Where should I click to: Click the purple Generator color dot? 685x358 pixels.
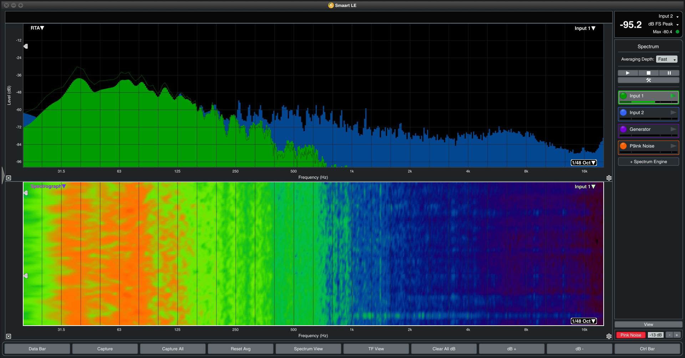pyautogui.click(x=623, y=129)
